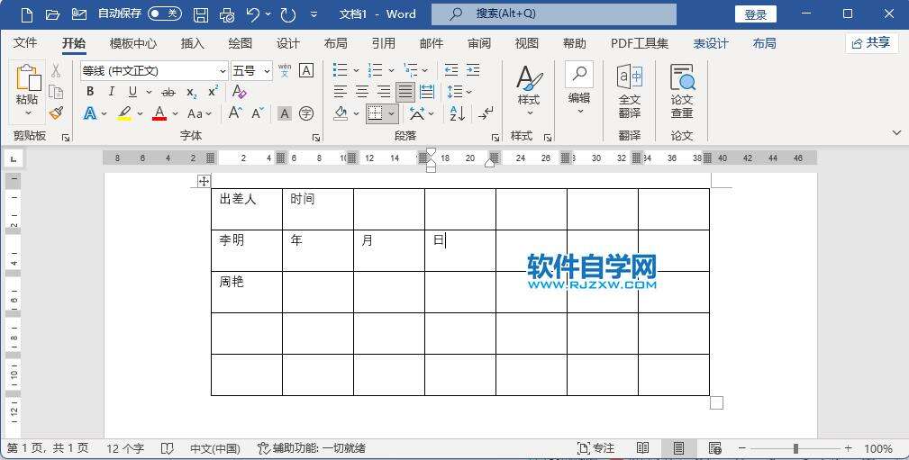The image size is (909, 460).
Task: Click the Distributed alignment icon
Action: point(427,92)
